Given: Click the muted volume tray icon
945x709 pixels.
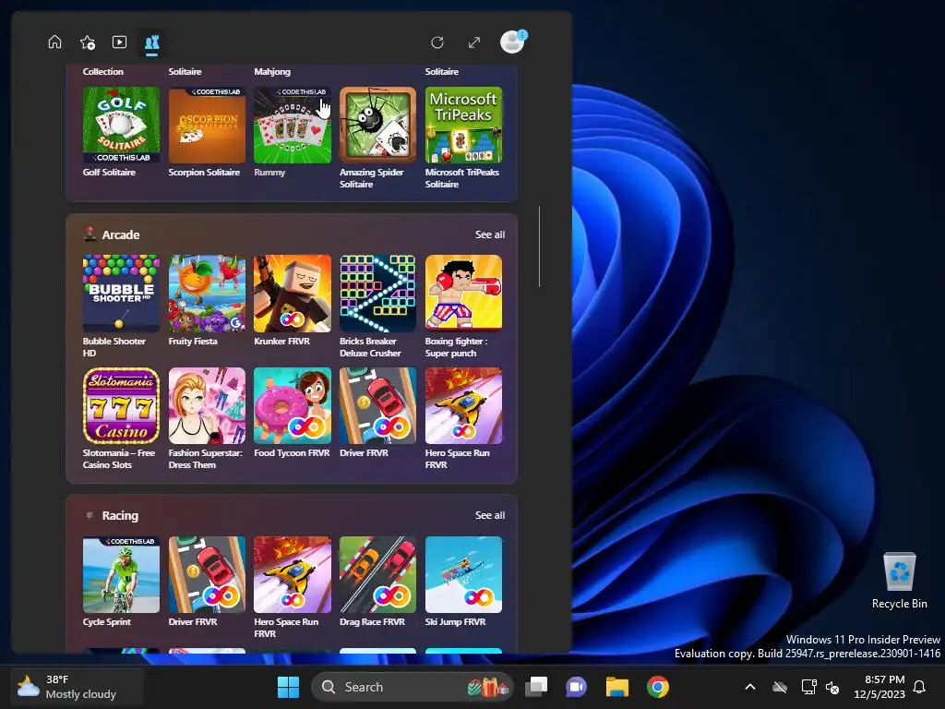Looking at the screenshot, I should pos(833,687).
